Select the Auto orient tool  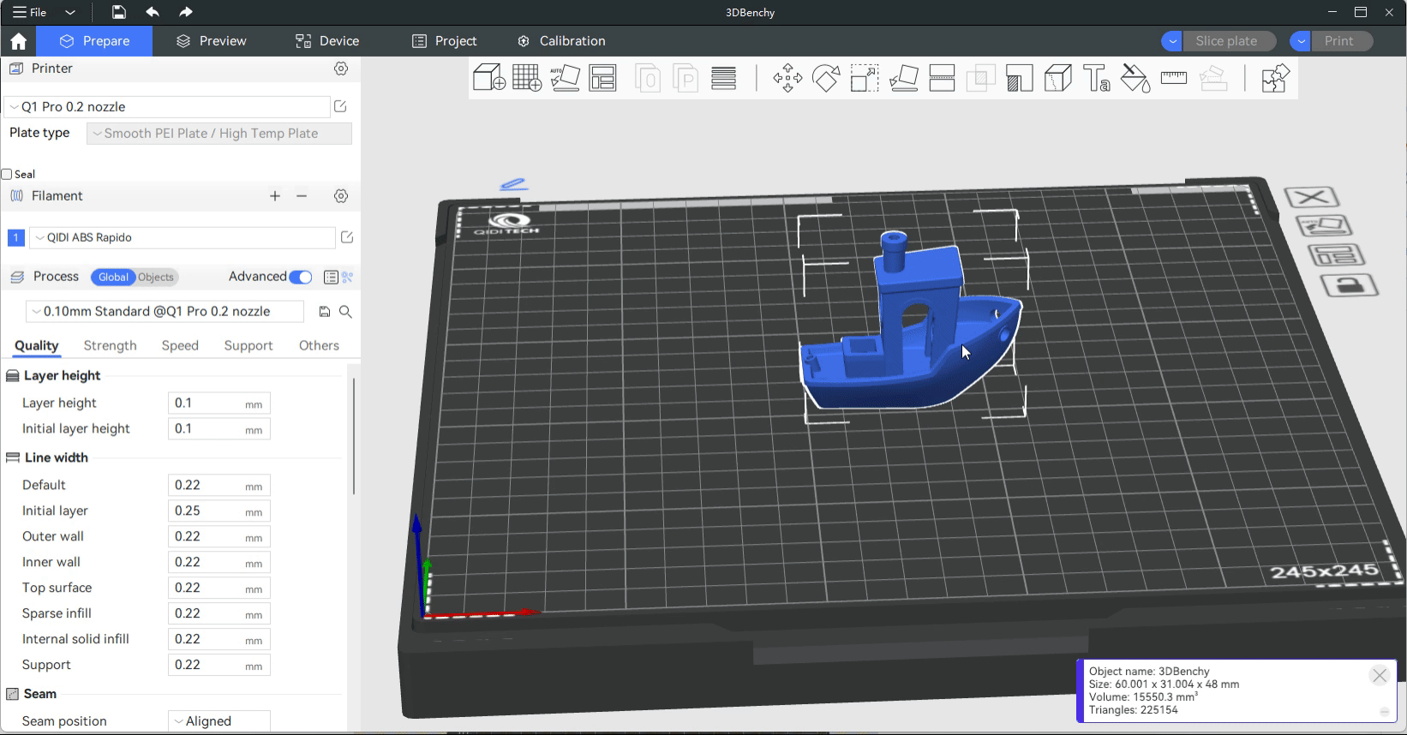point(566,78)
